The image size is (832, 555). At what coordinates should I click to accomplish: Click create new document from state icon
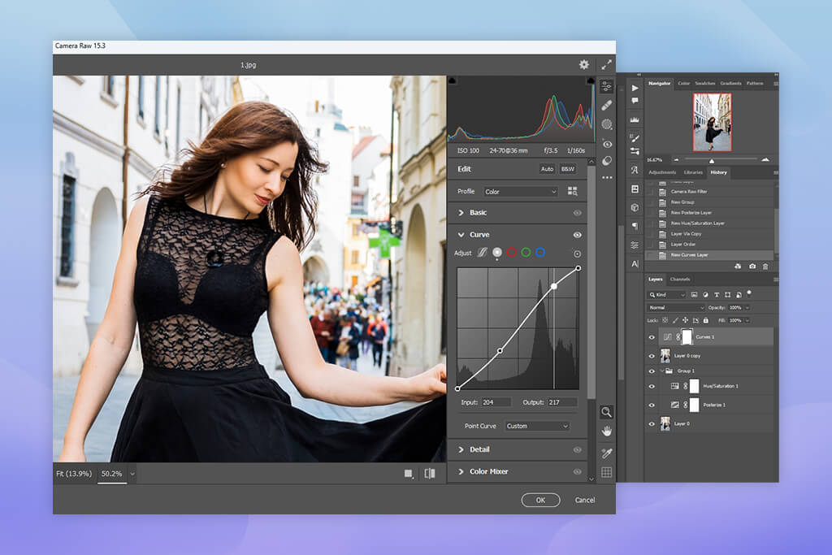coord(738,267)
